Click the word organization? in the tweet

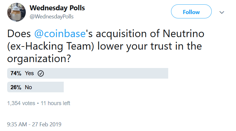point(39,59)
